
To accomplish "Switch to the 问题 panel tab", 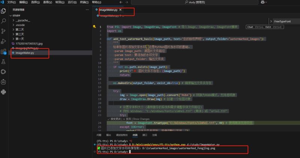I will pos(99,135).
